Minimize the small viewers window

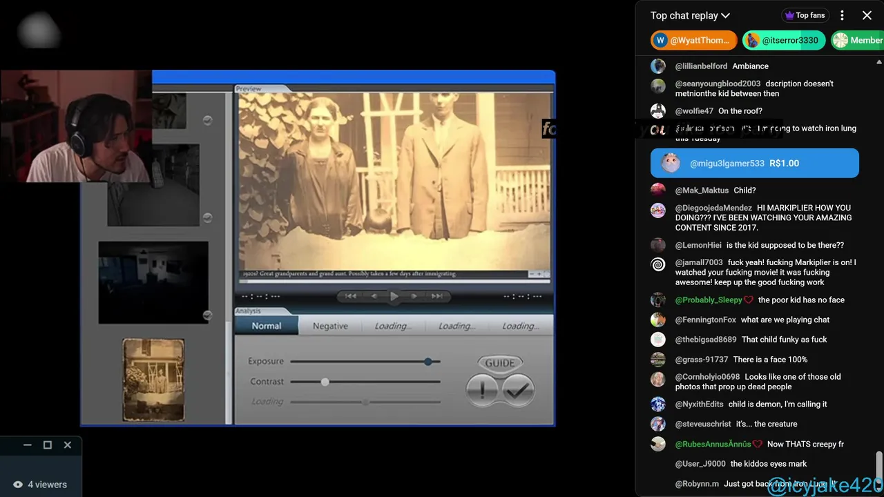tap(28, 445)
